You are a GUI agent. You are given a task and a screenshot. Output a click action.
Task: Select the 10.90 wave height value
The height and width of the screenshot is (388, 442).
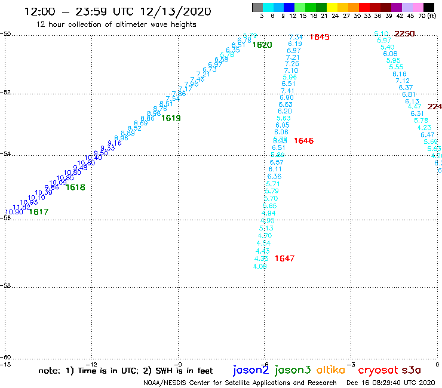(x=14, y=212)
